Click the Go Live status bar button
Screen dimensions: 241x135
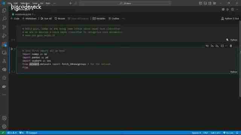[x=228, y=133]
